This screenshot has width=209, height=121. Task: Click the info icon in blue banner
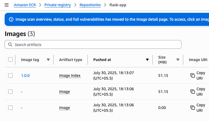click(11, 19)
